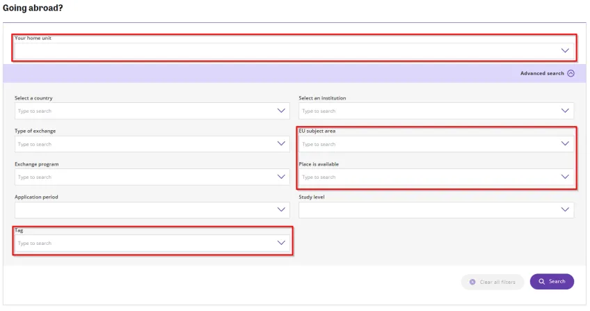Open the Type of exchange chevron
Viewport: 590px width, 311px height.
click(281, 144)
